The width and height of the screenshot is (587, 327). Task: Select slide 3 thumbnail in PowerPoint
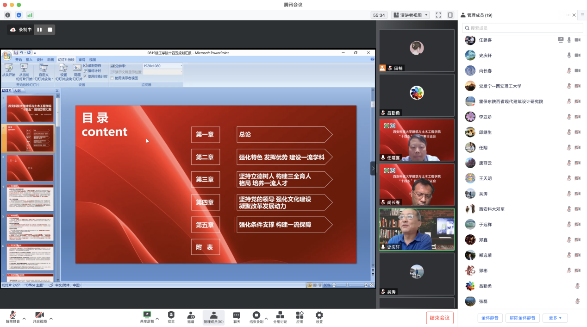coord(30,168)
